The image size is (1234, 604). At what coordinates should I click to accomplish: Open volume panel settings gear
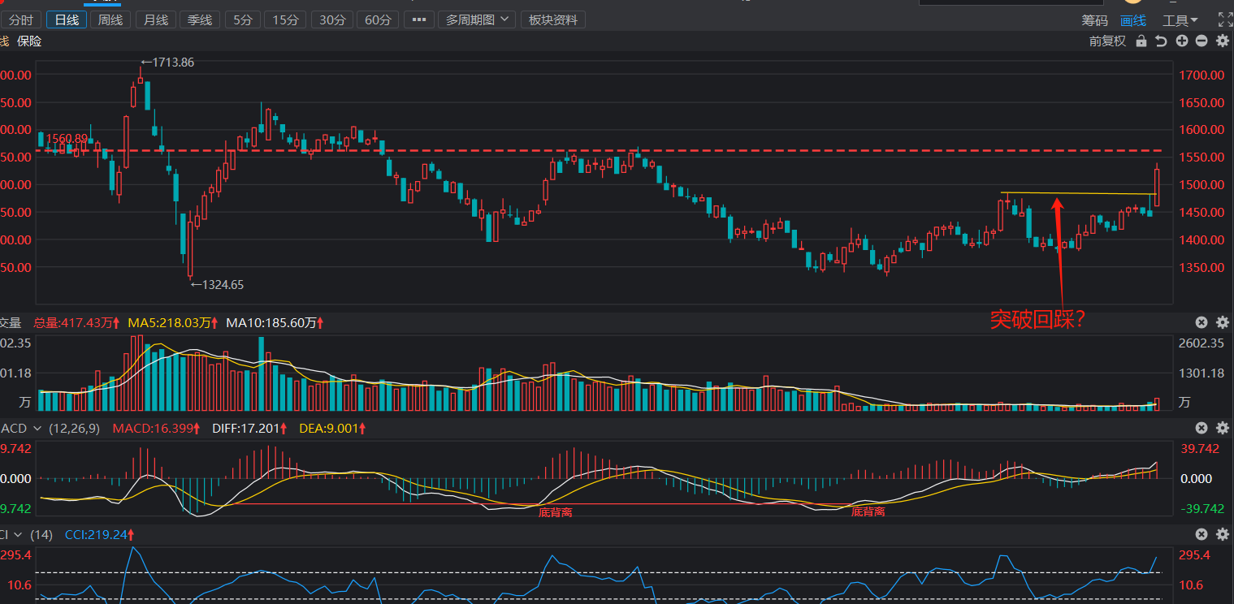coord(1222,322)
